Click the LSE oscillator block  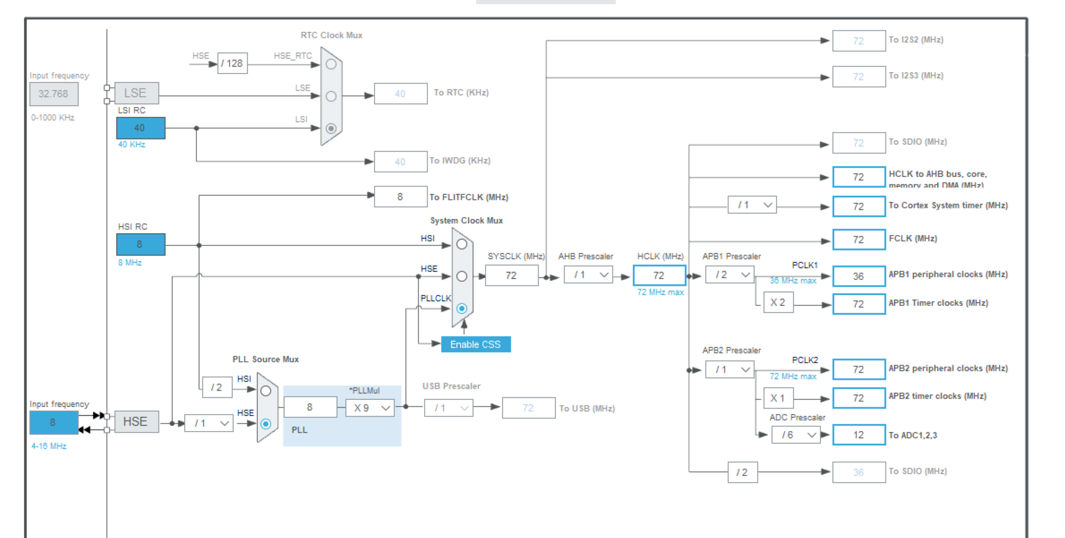pos(137,93)
